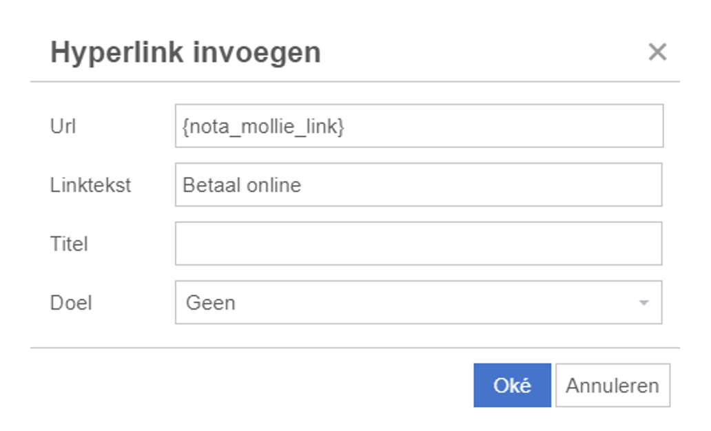The image size is (711, 431).
Task: Open the Doel combo box showing Geen
Action: coord(418,302)
